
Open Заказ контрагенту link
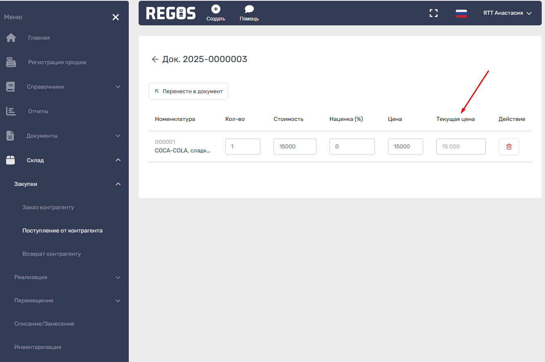pyautogui.click(x=48, y=208)
